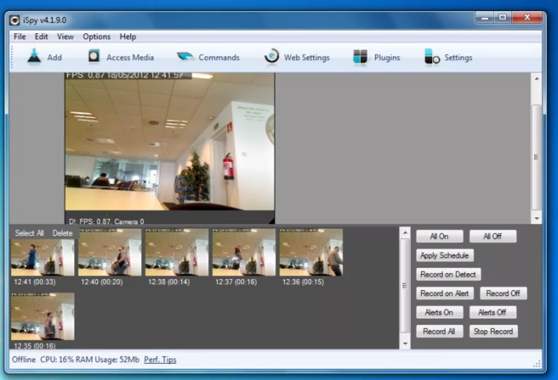The image size is (558, 380).
Task: Click the Add camera icon
Action: (34, 57)
